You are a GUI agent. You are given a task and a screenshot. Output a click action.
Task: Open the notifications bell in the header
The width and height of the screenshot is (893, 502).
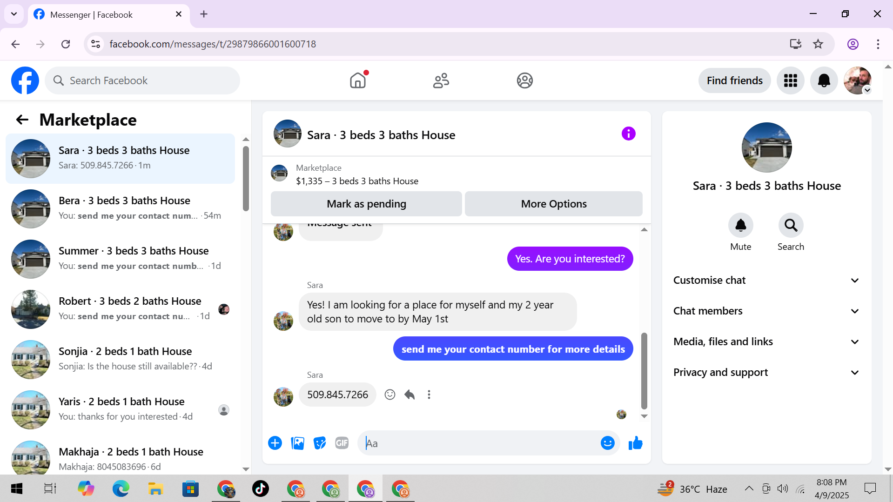pos(824,80)
